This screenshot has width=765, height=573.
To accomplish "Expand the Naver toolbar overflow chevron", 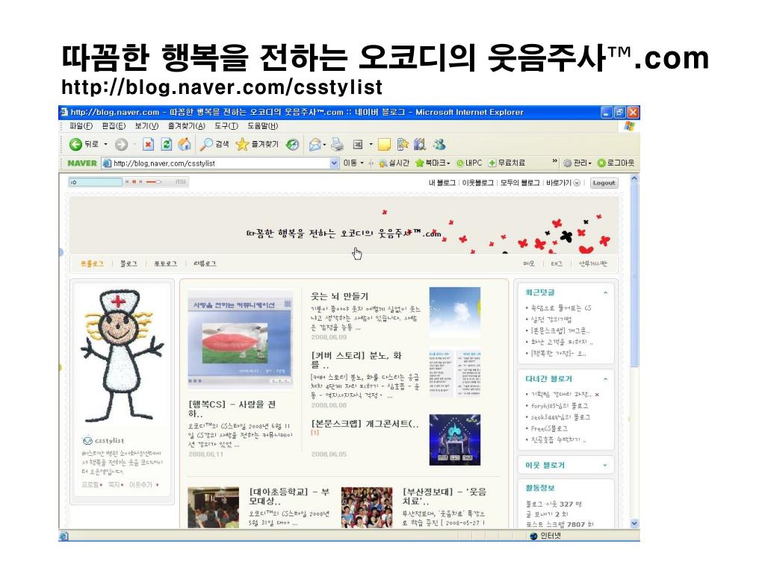I will [x=554, y=161].
